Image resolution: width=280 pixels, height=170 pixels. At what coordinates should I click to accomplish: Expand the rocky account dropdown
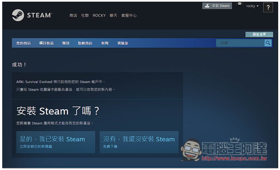click(252, 6)
